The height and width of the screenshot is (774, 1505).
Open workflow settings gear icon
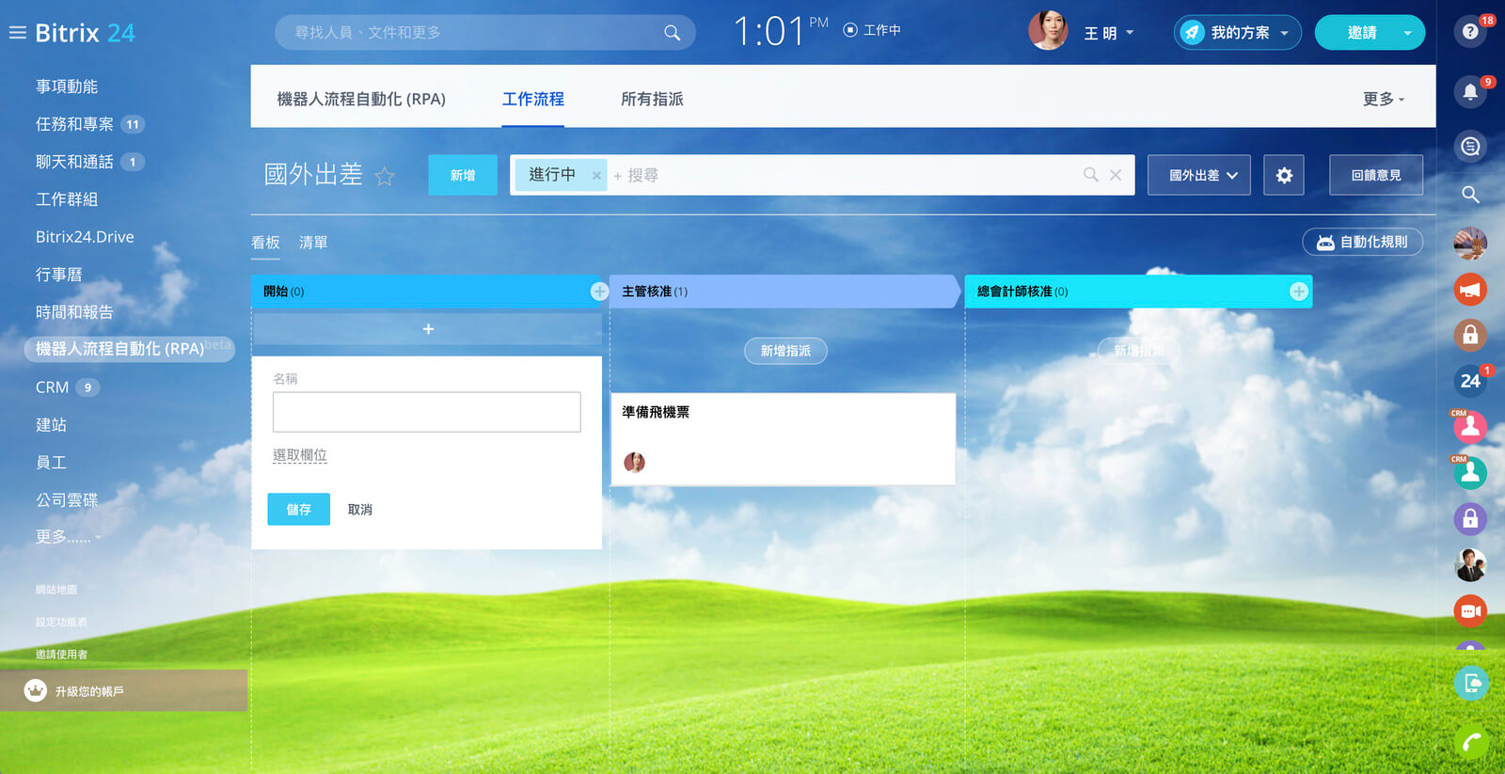(1284, 175)
